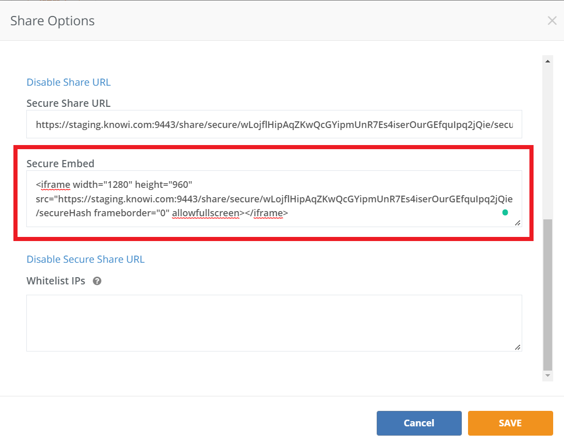Screen dimensions: 564x447
Task: Click the Disable Secure Share URL link
Action: (x=86, y=259)
